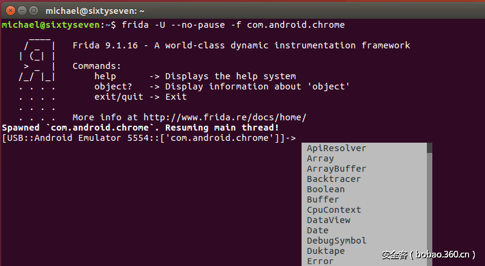
Task: Choose DebugSymbol from suggestions
Action: coord(336,241)
